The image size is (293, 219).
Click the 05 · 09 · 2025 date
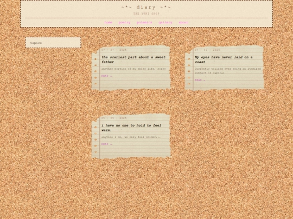[114, 118]
